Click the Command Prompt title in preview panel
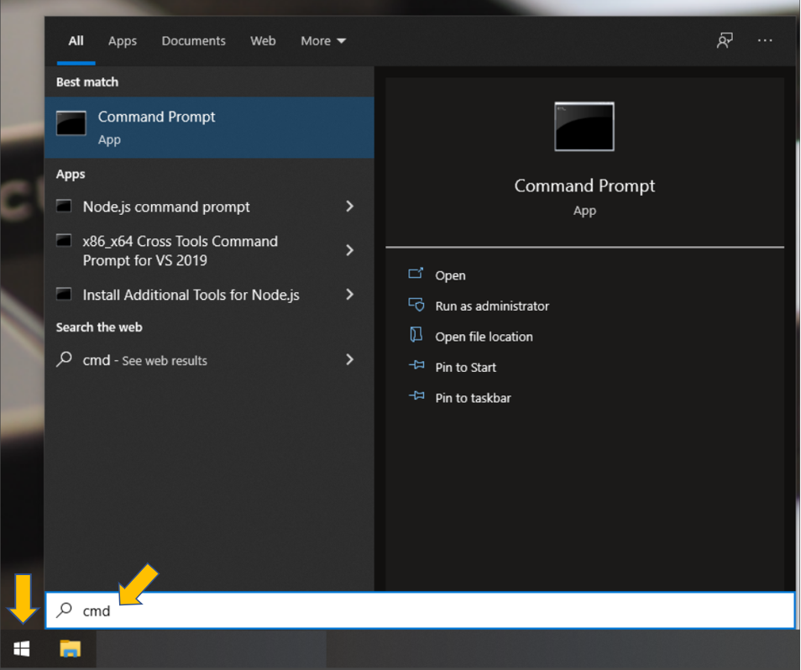The height and width of the screenshot is (670, 801). 584,186
